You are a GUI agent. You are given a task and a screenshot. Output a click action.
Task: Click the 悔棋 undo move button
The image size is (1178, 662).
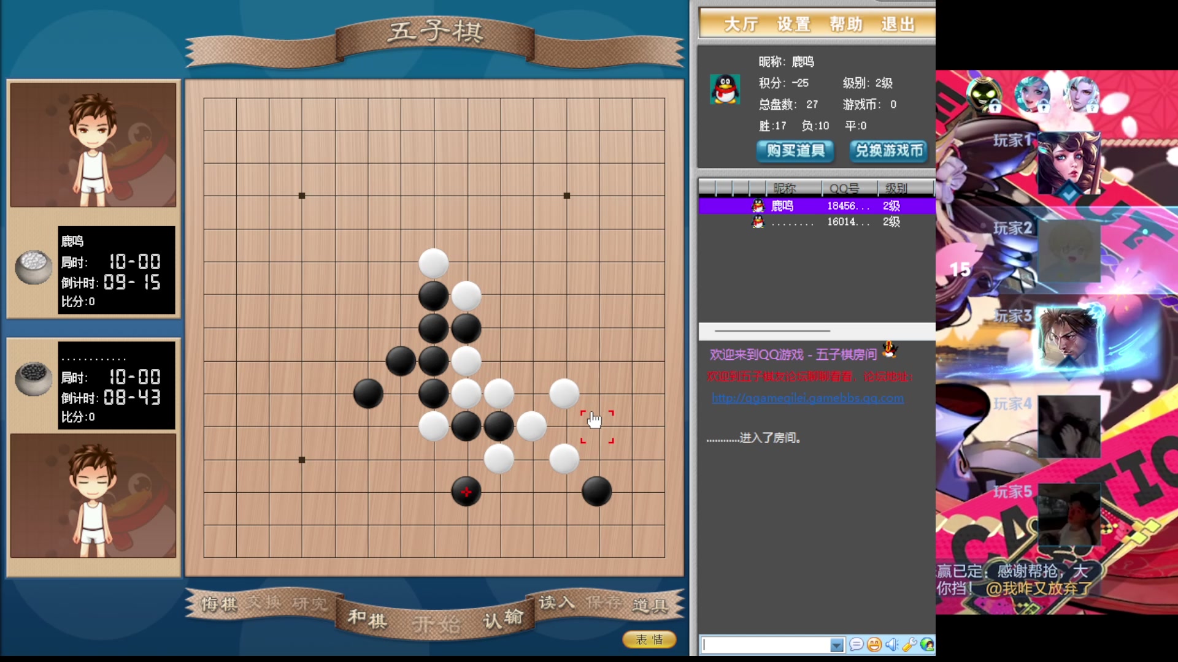(219, 604)
